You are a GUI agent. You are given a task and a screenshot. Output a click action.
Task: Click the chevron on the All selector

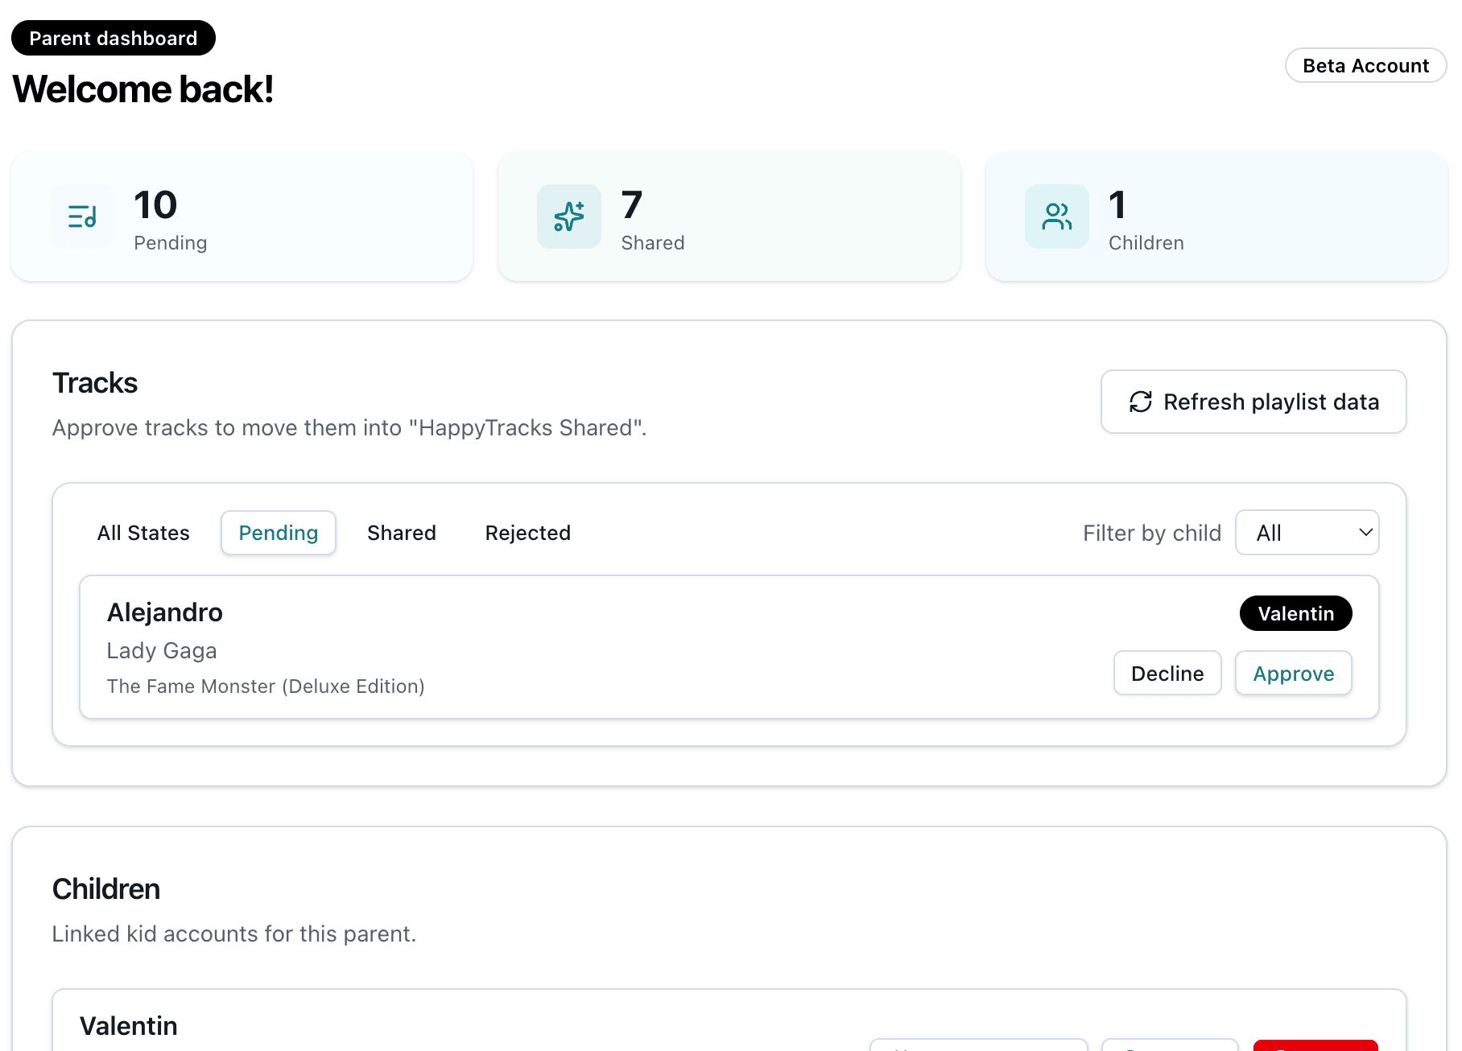[1363, 532]
